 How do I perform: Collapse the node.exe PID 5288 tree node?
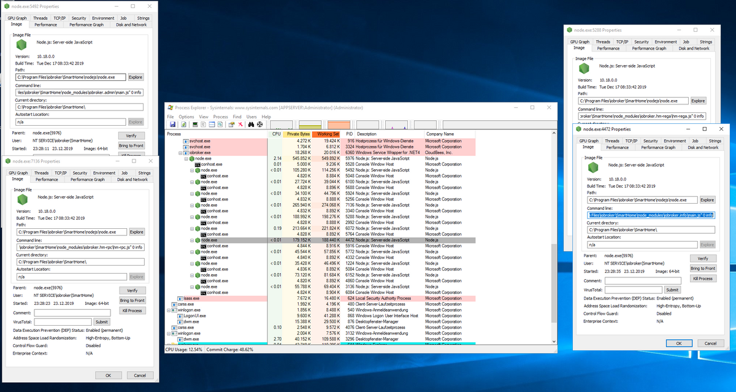(x=191, y=217)
